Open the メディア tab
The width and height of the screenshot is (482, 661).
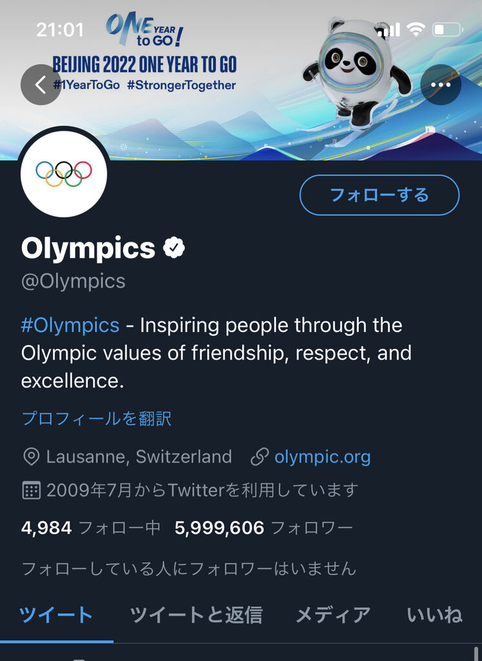[x=333, y=615]
